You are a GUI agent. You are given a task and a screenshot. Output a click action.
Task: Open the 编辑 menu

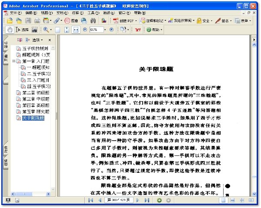click(31, 13)
